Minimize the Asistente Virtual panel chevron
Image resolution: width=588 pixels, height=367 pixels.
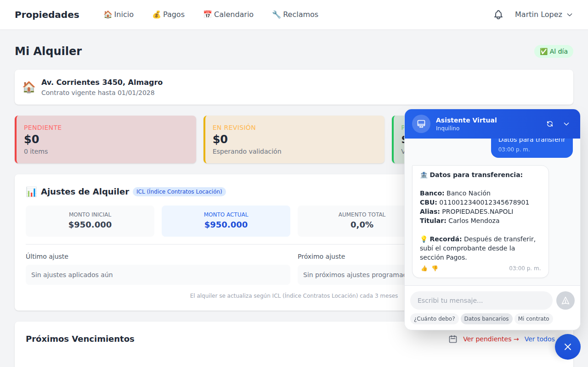[566, 123]
